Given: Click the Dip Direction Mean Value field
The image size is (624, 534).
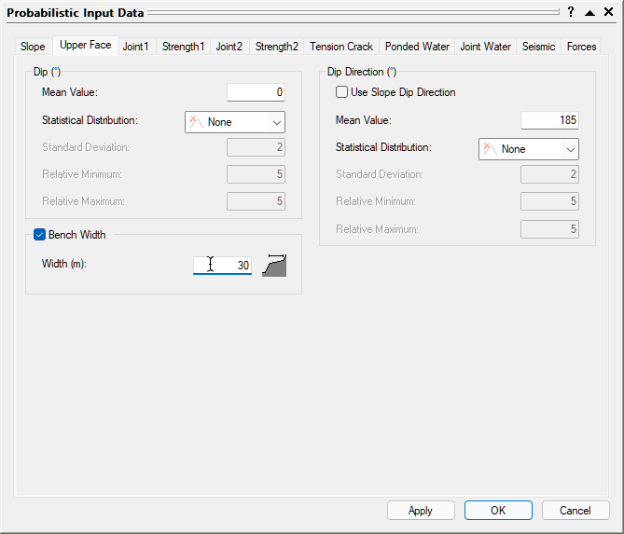Looking at the screenshot, I should pos(549,120).
